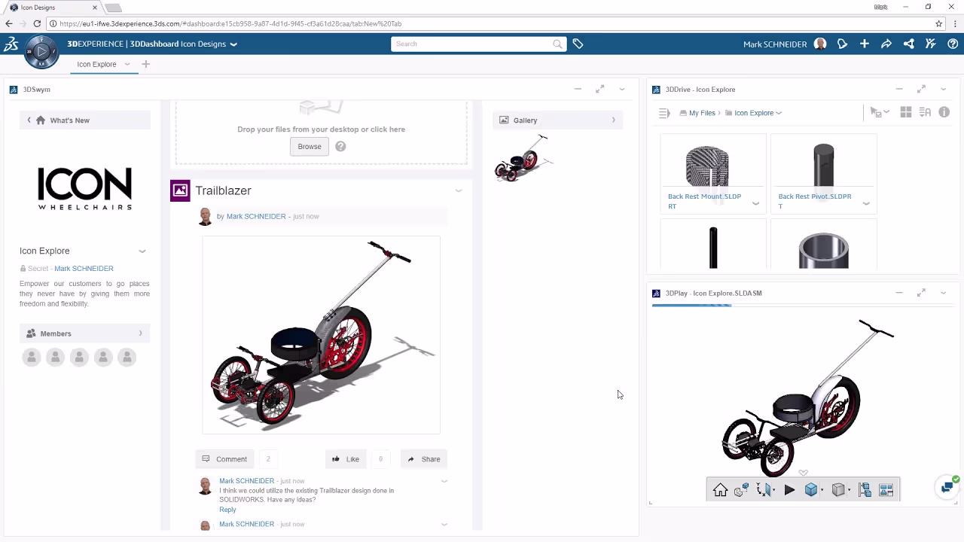Open the 3DPlay widget chevron menu
The height and width of the screenshot is (542, 964).
click(x=943, y=293)
